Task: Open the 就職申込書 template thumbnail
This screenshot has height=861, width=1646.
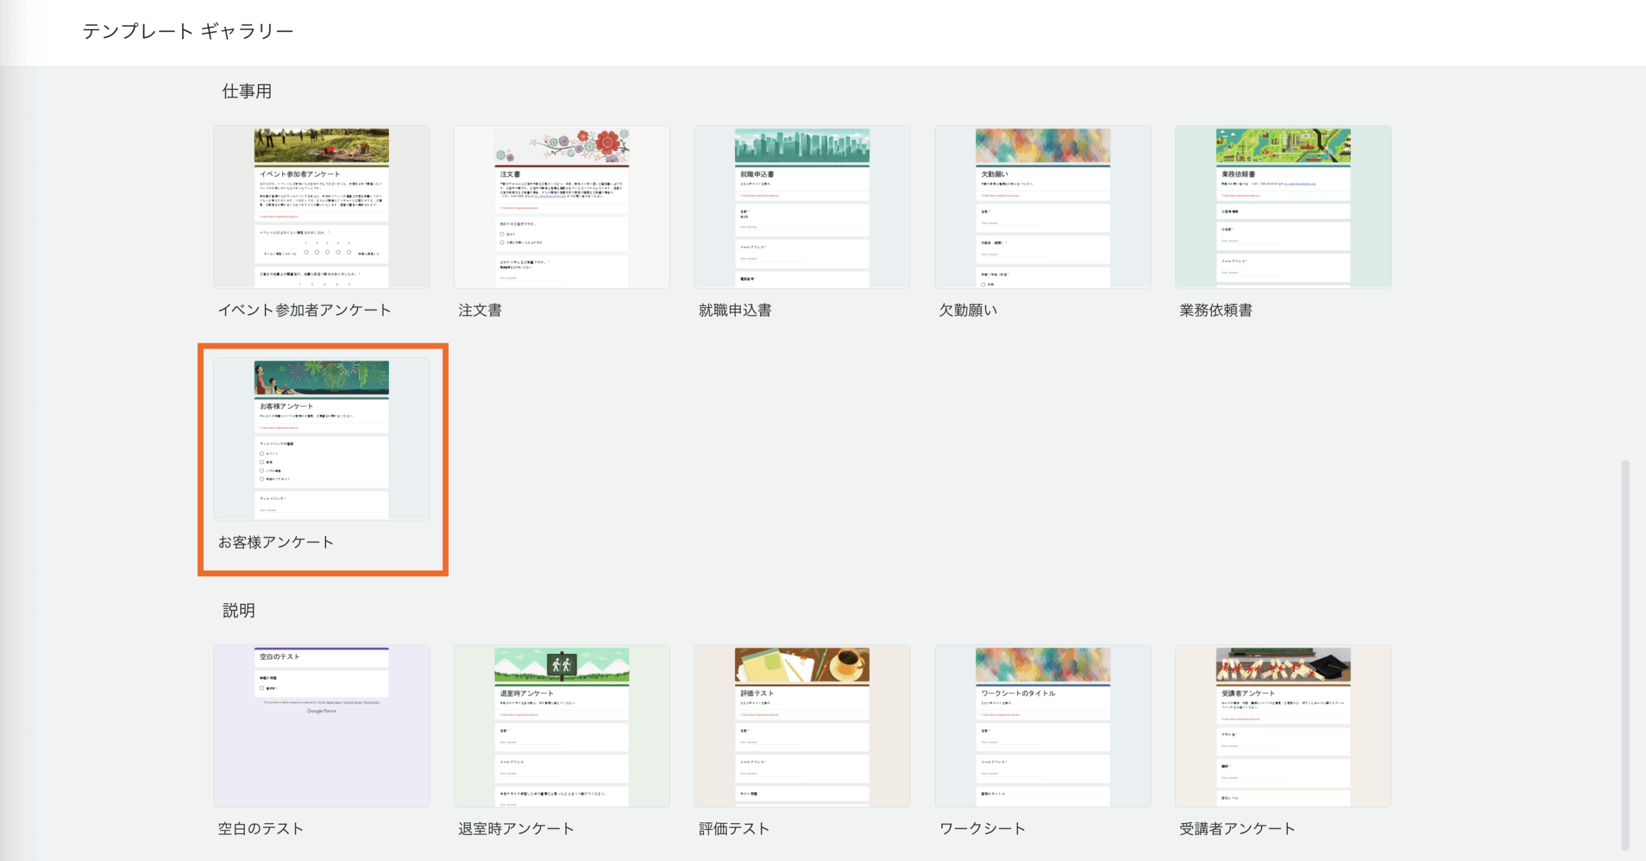Action: (802, 207)
